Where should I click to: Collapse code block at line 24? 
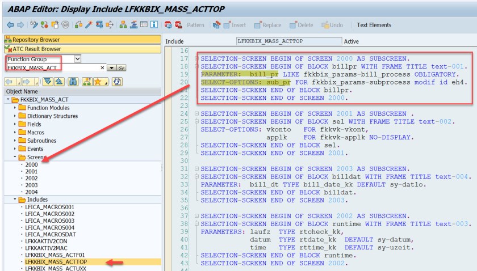coord(196,113)
